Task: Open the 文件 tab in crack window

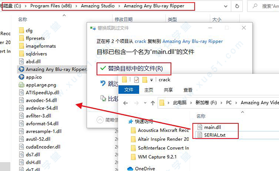Action: 129,90
